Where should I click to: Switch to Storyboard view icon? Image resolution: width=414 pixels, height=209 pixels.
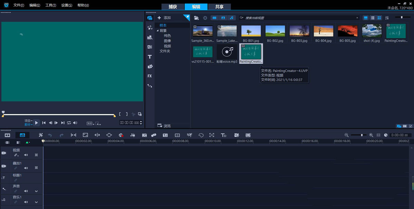[x=7, y=135]
